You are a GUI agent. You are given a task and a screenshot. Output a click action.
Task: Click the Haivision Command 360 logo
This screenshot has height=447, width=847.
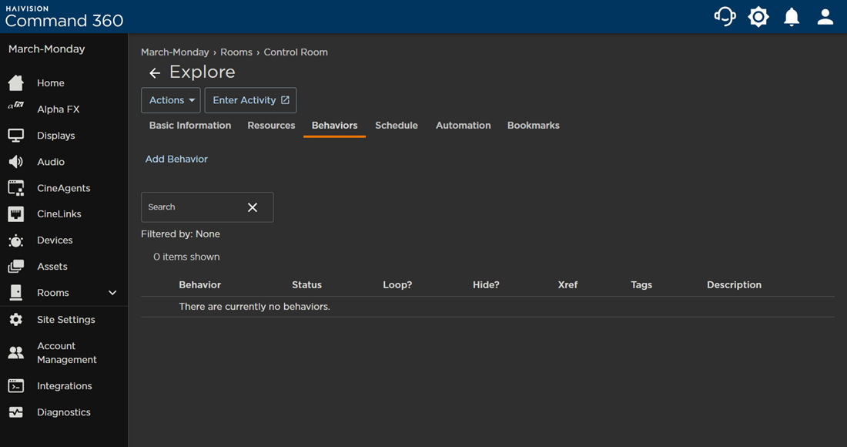tap(64, 17)
